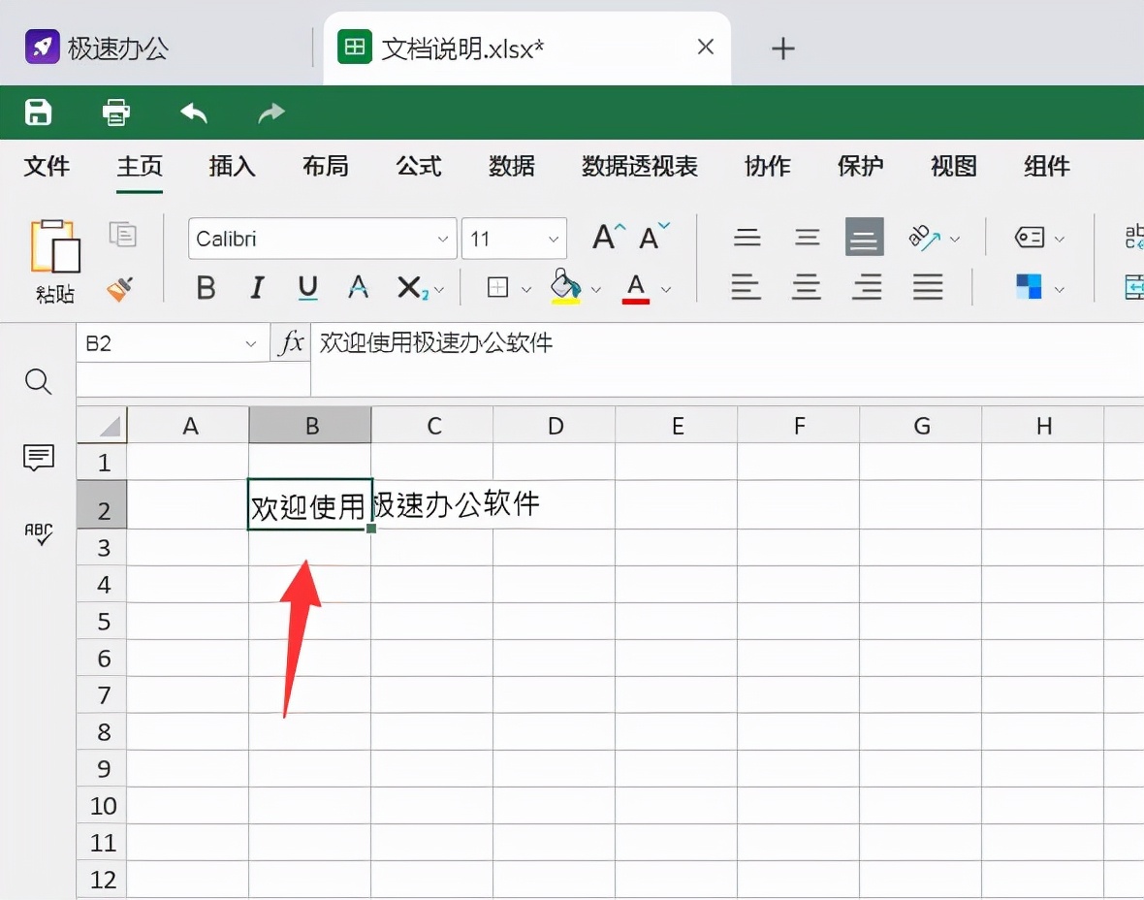Click the select-all corner triangle
Screen dimensions: 1144x900
pos(102,426)
